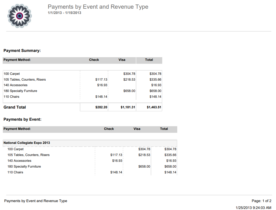Click the Payments by Event section heading
The height and width of the screenshot is (210, 276).
(x=22, y=119)
